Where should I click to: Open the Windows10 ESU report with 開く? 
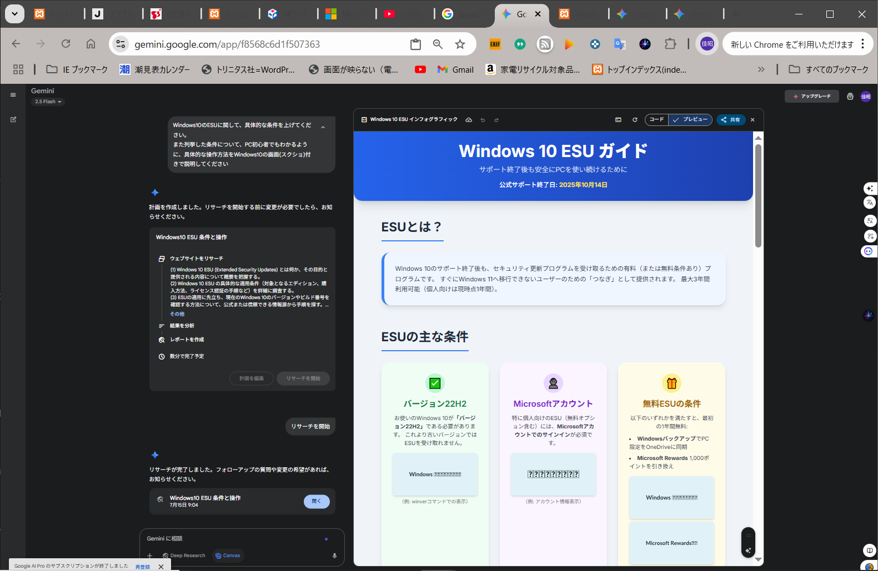pos(317,501)
